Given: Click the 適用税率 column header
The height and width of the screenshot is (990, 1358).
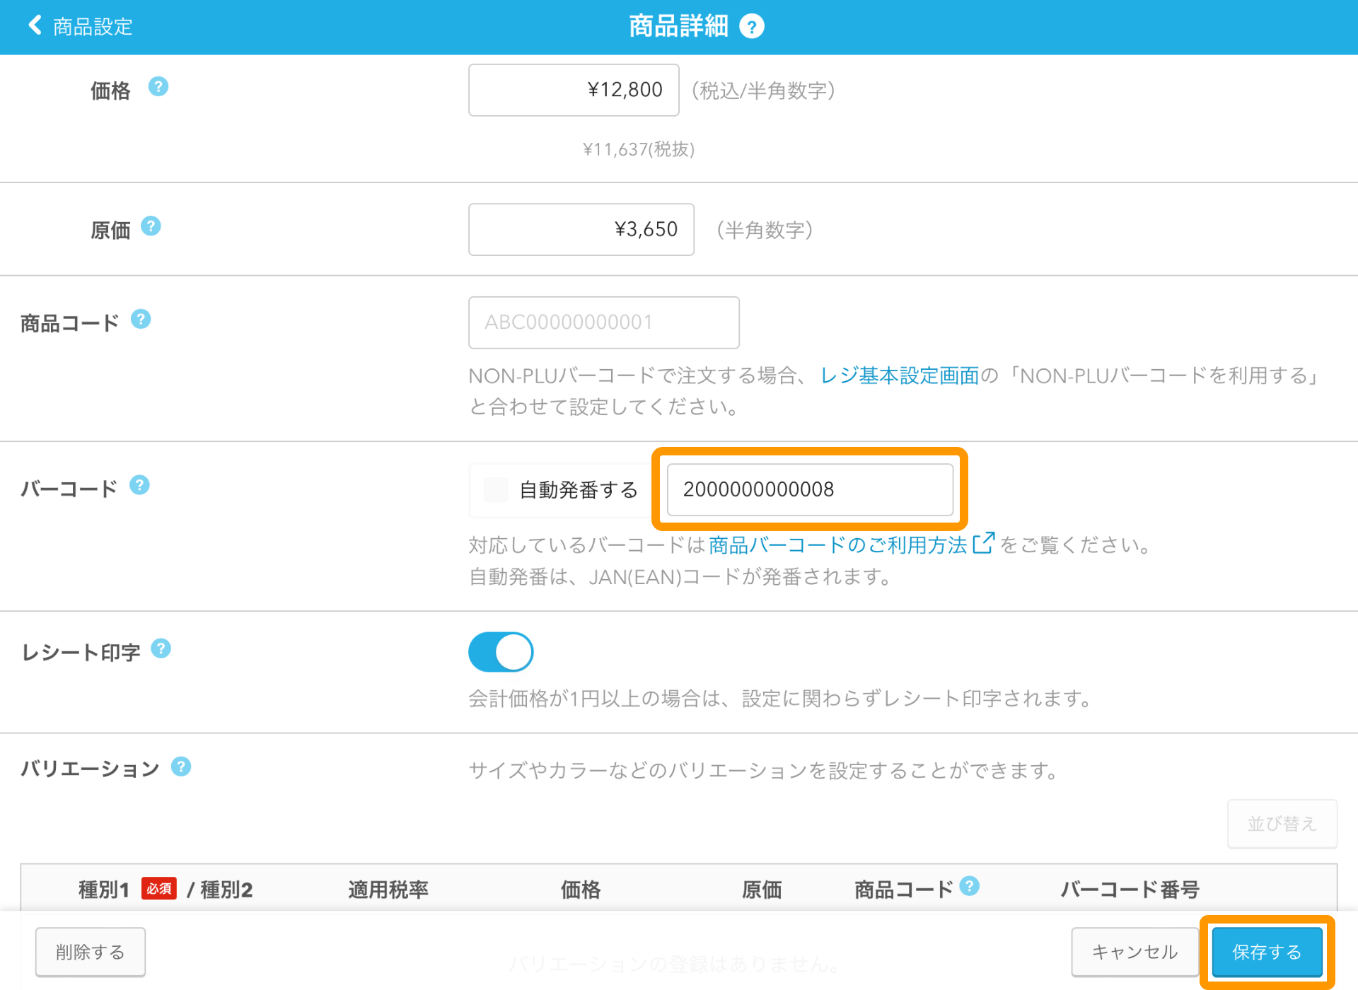Looking at the screenshot, I should (388, 890).
